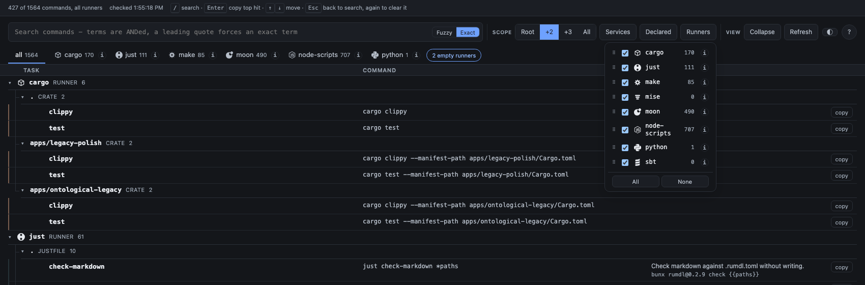
Task: Uncheck the mise runner checkbox
Action: (x=625, y=97)
